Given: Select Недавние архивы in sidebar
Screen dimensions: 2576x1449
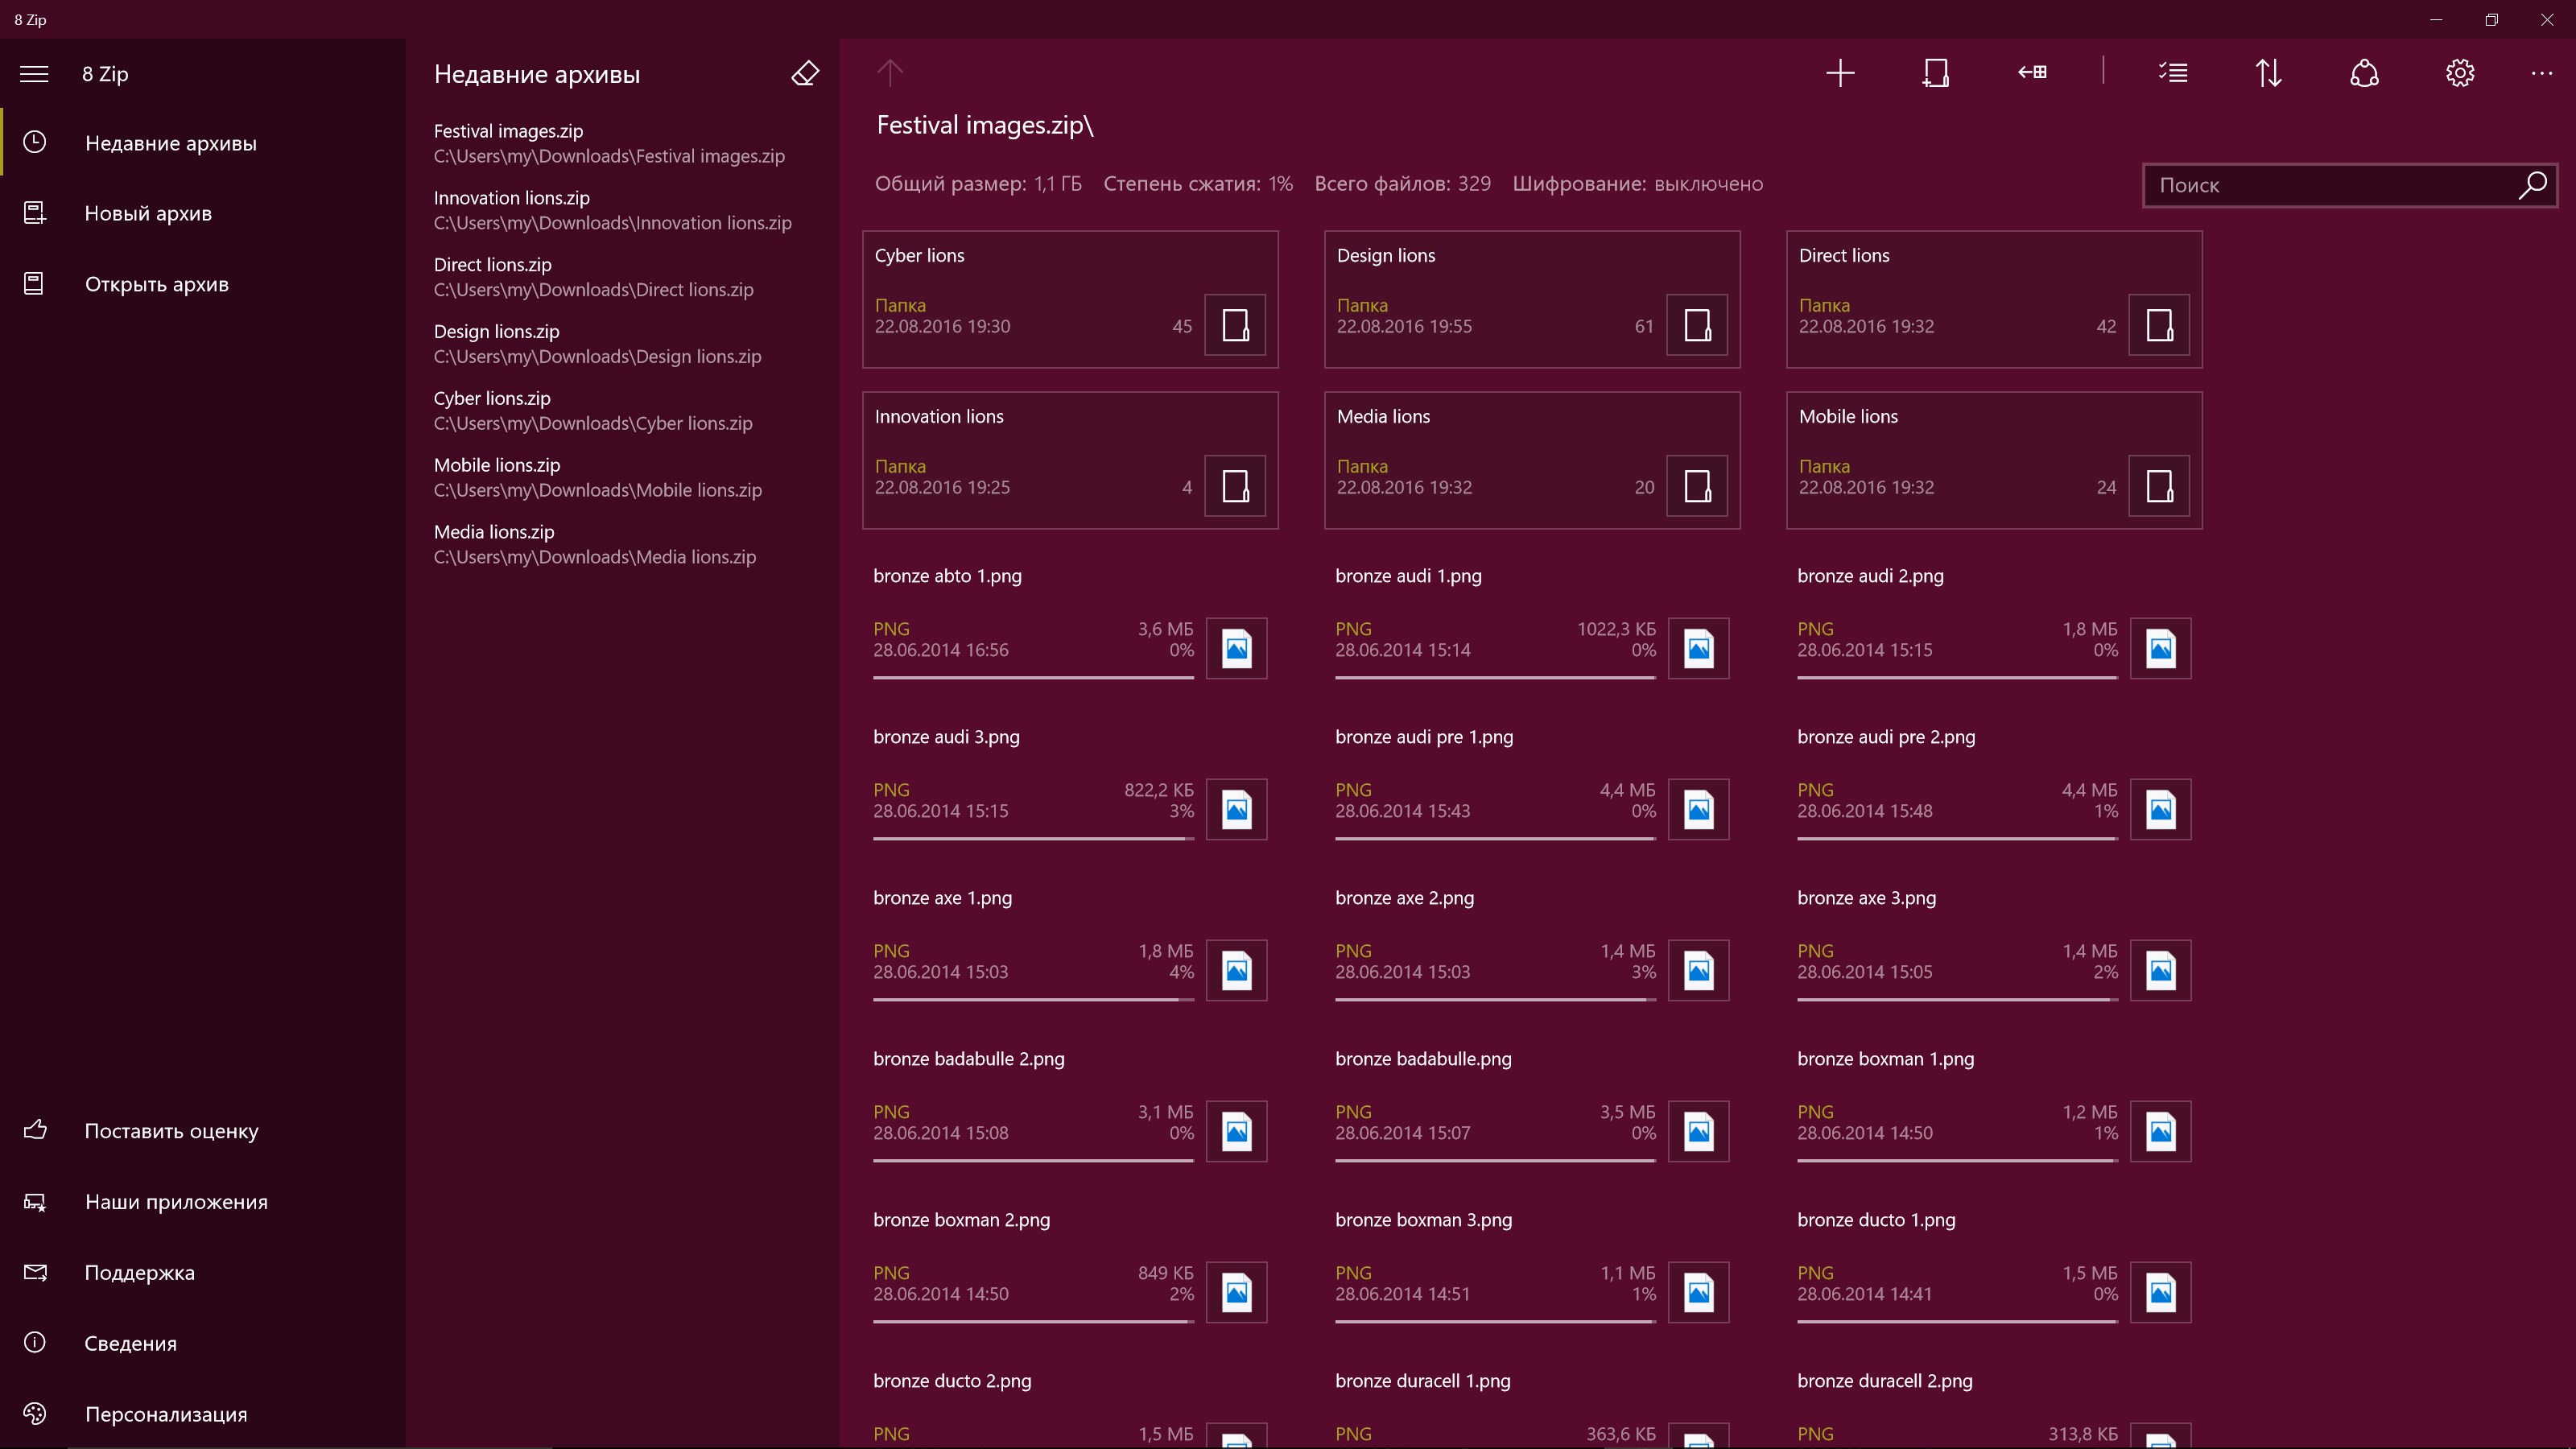Looking at the screenshot, I should (x=203, y=143).
